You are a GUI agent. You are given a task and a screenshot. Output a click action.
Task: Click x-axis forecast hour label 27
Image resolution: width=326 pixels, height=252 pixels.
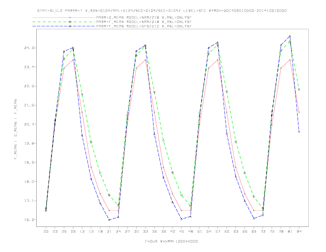pyautogui.click(x=127, y=231)
